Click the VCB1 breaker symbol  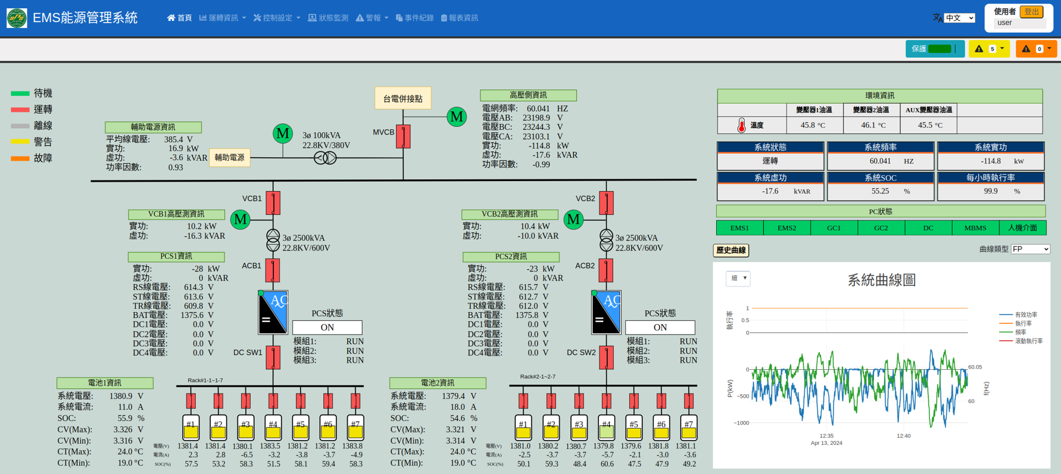[273, 203]
